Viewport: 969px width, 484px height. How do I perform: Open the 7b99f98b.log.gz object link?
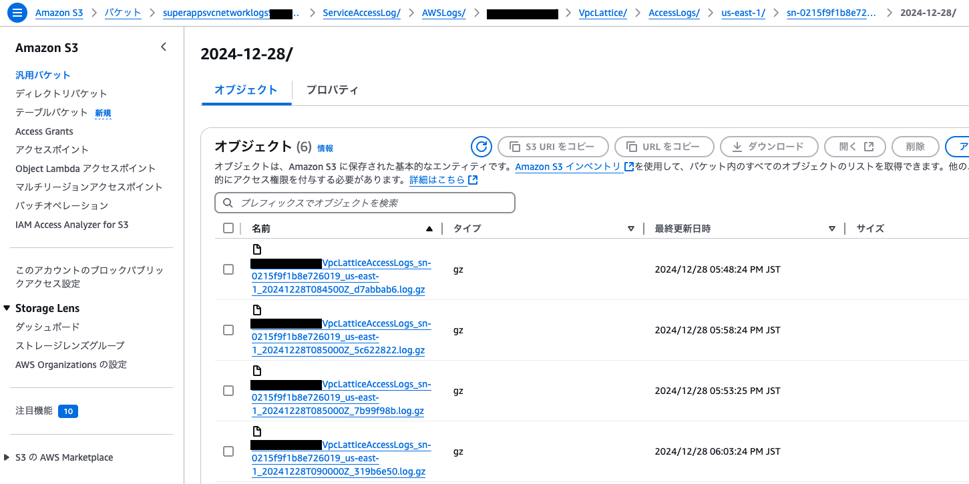click(x=341, y=398)
